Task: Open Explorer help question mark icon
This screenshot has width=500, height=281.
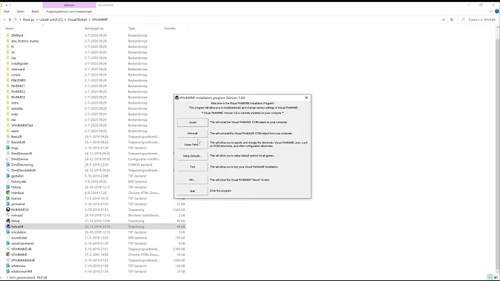Action: (497, 12)
